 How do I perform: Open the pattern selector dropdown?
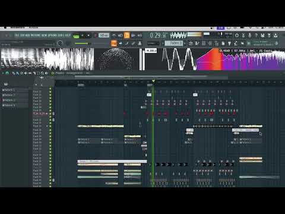point(174,43)
